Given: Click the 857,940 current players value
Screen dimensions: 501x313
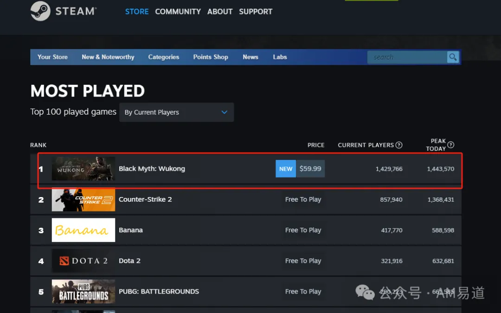Looking at the screenshot, I should point(391,199).
